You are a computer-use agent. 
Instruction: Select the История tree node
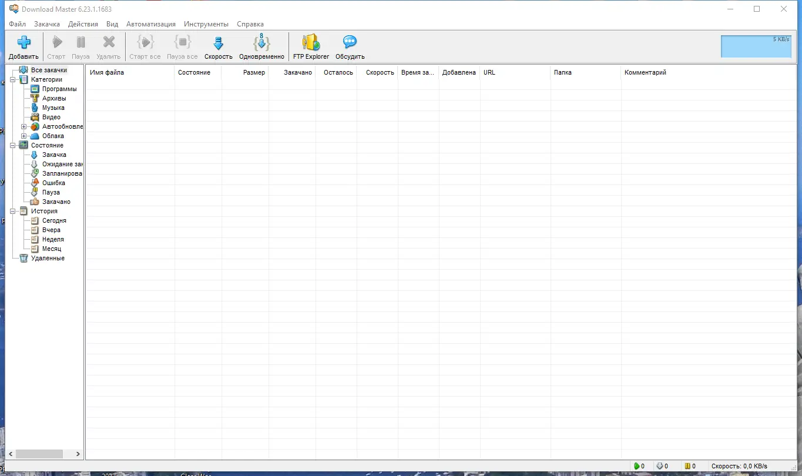[44, 211]
